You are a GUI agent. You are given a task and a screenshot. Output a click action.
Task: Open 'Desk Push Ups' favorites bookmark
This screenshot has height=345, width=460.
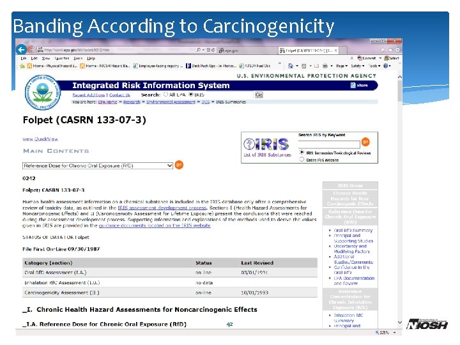point(211,66)
